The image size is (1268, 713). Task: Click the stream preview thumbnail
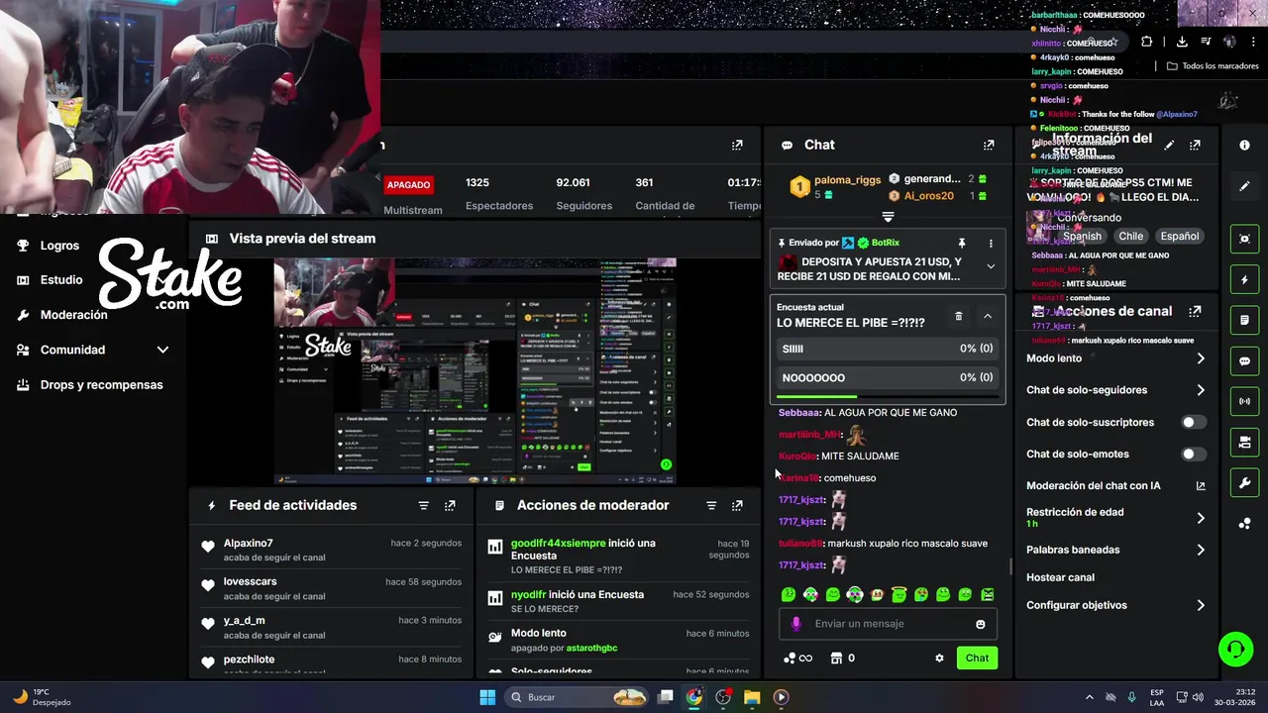[475, 371]
